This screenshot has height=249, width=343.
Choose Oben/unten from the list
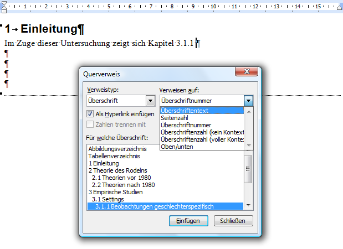202,147
